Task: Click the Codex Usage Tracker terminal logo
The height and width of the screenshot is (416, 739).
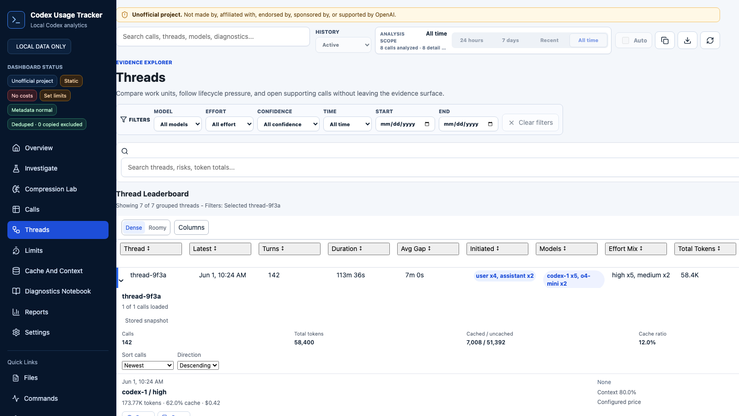Action: (x=16, y=20)
